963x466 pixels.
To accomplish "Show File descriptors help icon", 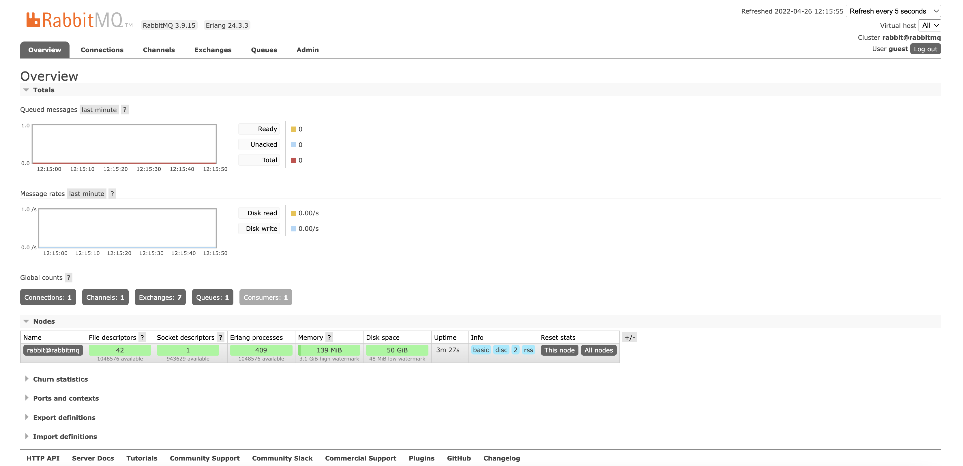I will tap(142, 337).
